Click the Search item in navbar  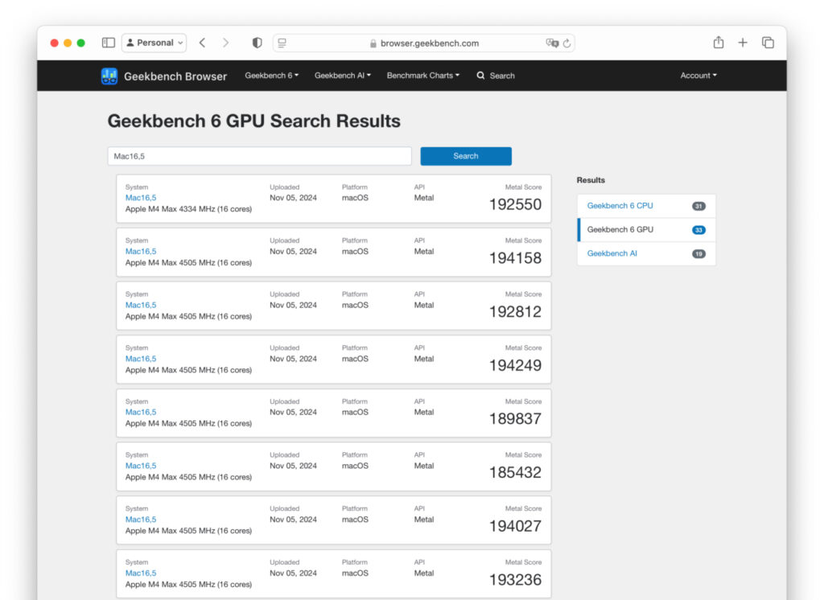click(x=496, y=76)
